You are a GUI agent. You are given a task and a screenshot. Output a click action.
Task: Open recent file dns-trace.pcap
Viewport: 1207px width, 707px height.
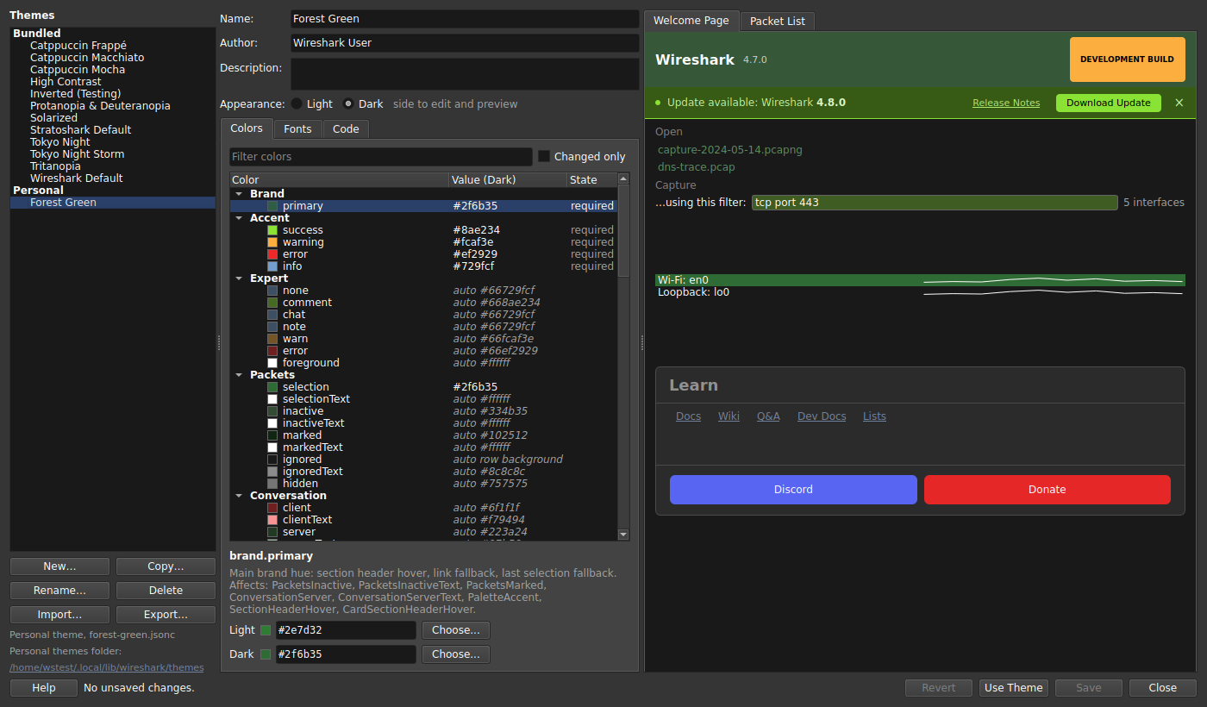pos(697,167)
